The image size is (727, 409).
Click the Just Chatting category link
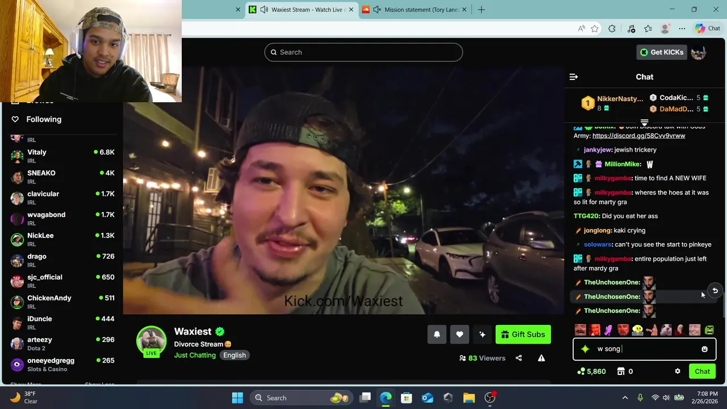pos(195,355)
